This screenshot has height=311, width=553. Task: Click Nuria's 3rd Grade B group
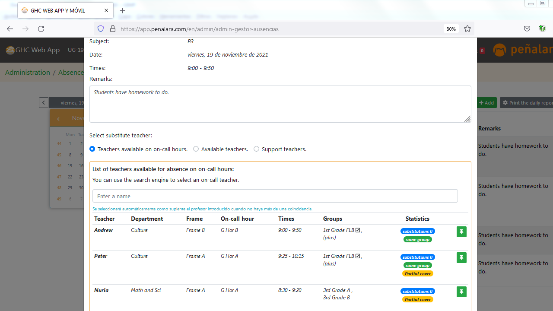(337, 298)
